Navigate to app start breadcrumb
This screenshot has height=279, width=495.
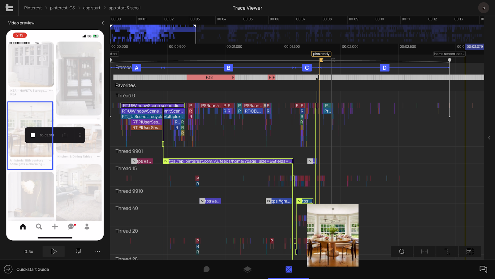click(92, 8)
